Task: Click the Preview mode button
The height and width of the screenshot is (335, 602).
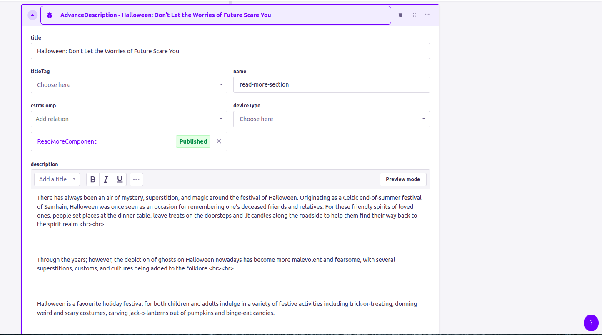Action: [x=402, y=179]
